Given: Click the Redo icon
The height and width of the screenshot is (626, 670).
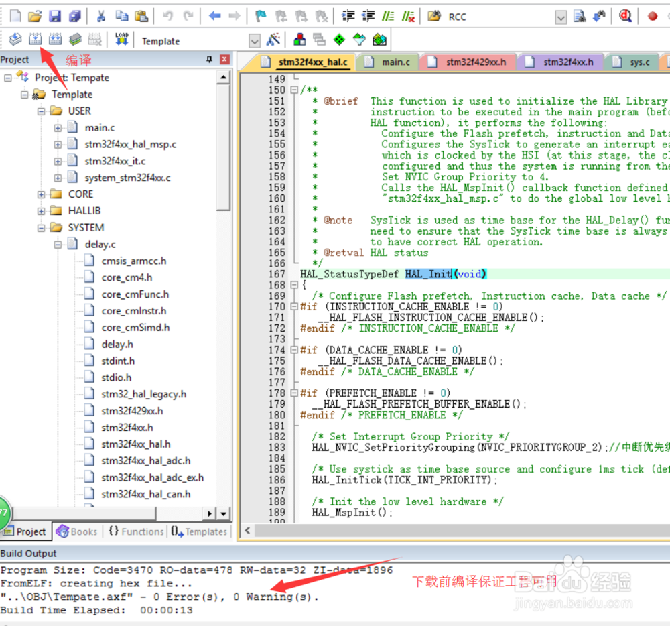Looking at the screenshot, I should pyautogui.click(x=188, y=16).
